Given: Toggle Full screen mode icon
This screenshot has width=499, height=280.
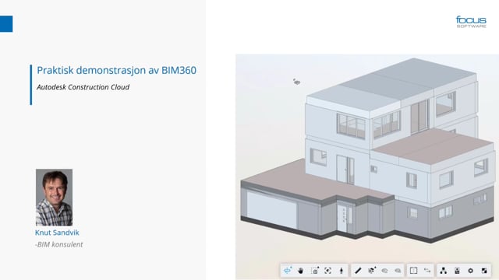Looking at the screenshot, I should click(484, 271).
